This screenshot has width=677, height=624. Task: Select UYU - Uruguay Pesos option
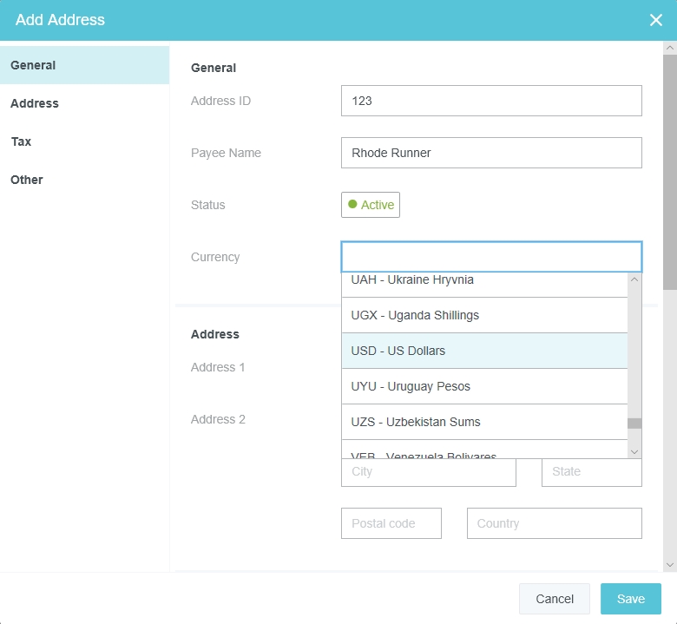click(484, 386)
